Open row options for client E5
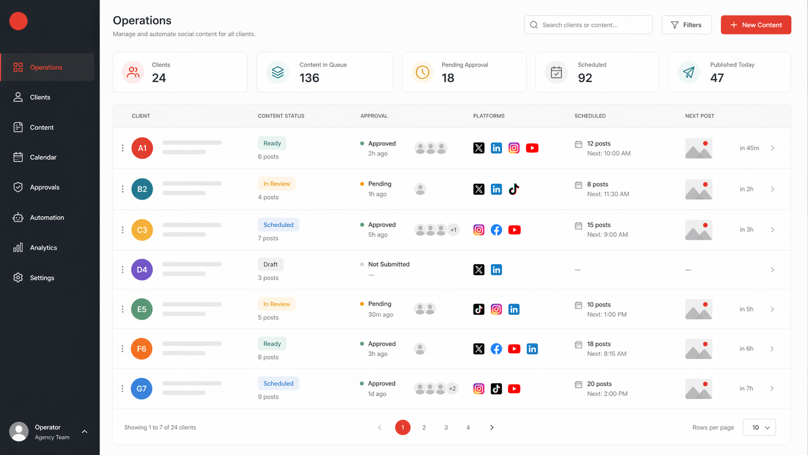 click(122, 309)
